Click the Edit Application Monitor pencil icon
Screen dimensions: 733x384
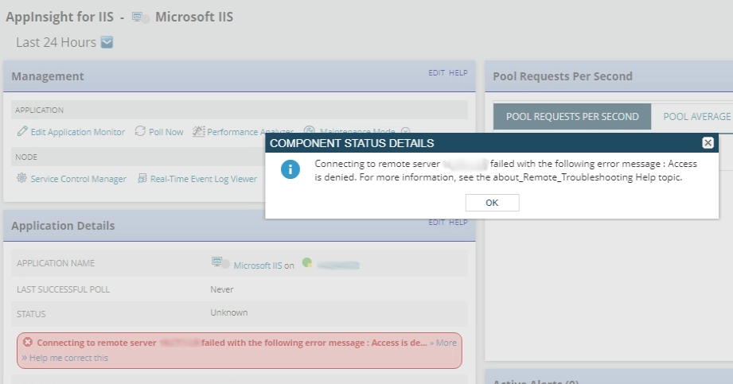point(22,131)
